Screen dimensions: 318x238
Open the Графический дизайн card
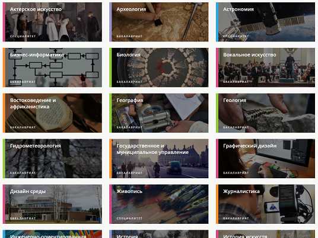click(265, 159)
